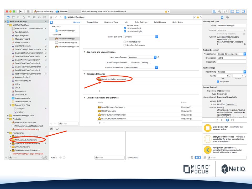Collapse Embedded Binaries section

[x=84, y=74]
